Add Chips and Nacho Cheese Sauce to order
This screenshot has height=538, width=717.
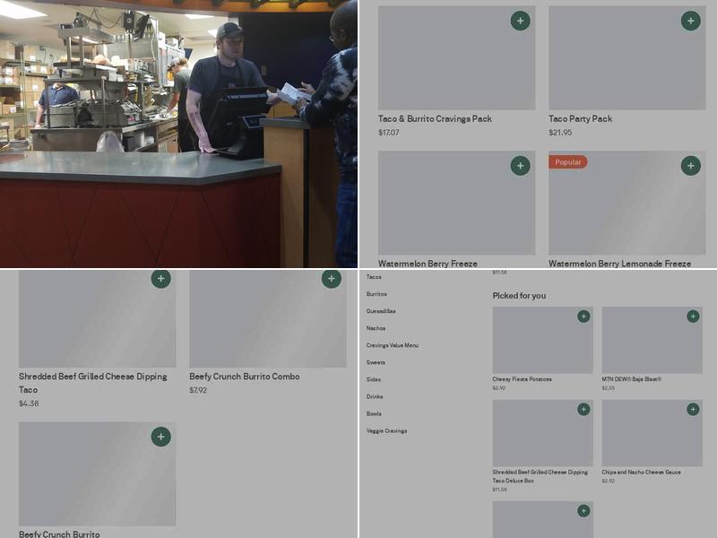693,409
